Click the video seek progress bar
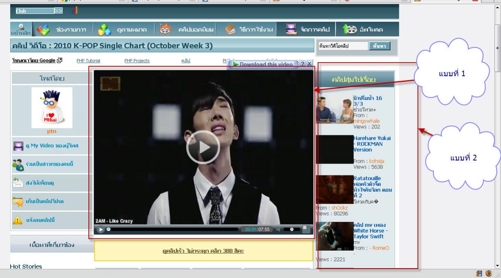The height and width of the screenshot is (278, 501). click(x=173, y=229)
